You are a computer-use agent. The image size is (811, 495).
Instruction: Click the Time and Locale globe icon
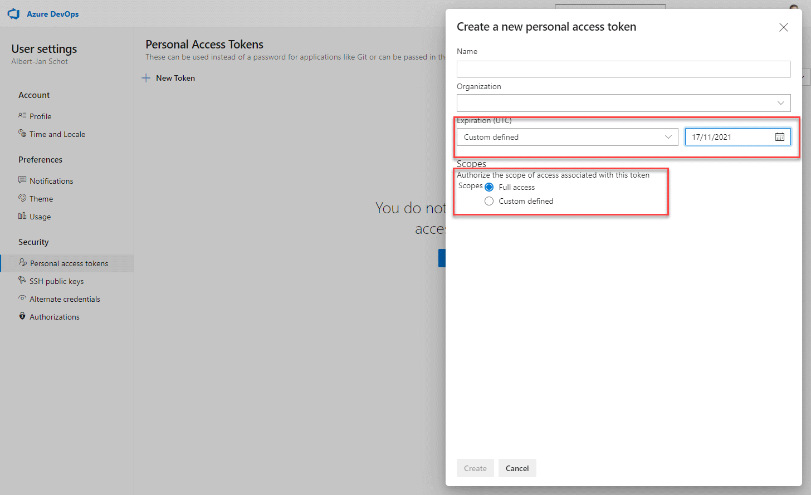pyautogui.click(x=22, y=134)
